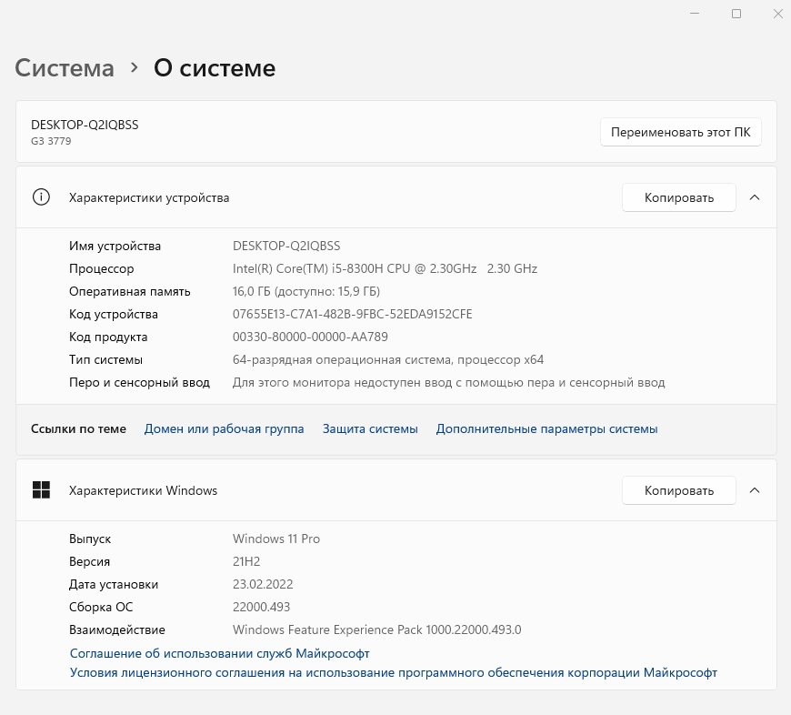
Task: Open Дополнительные параметры системы link
Action: click(x=546, y=428)
